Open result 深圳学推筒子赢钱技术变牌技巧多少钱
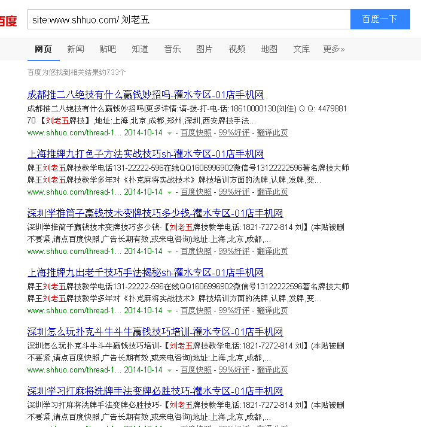 (x=155, y=213)
